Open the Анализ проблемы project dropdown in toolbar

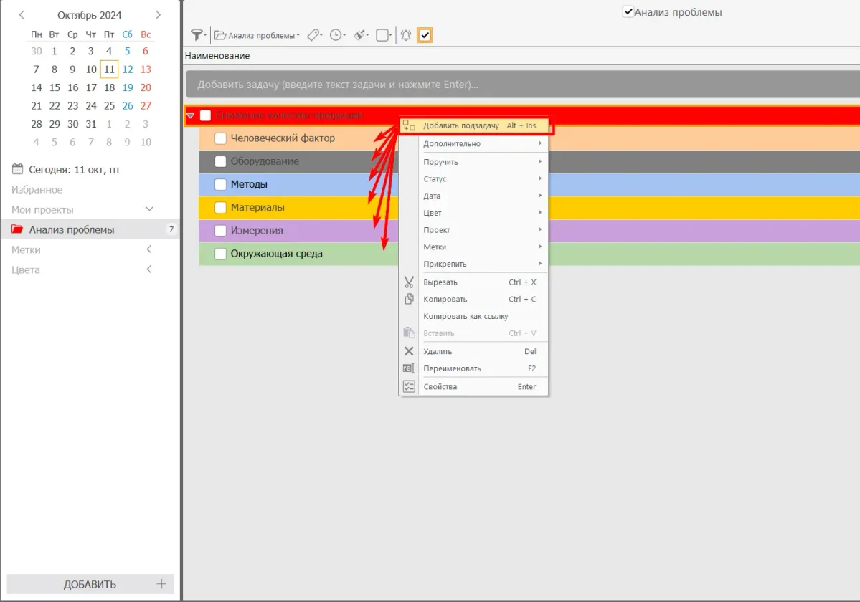(257, 36)
